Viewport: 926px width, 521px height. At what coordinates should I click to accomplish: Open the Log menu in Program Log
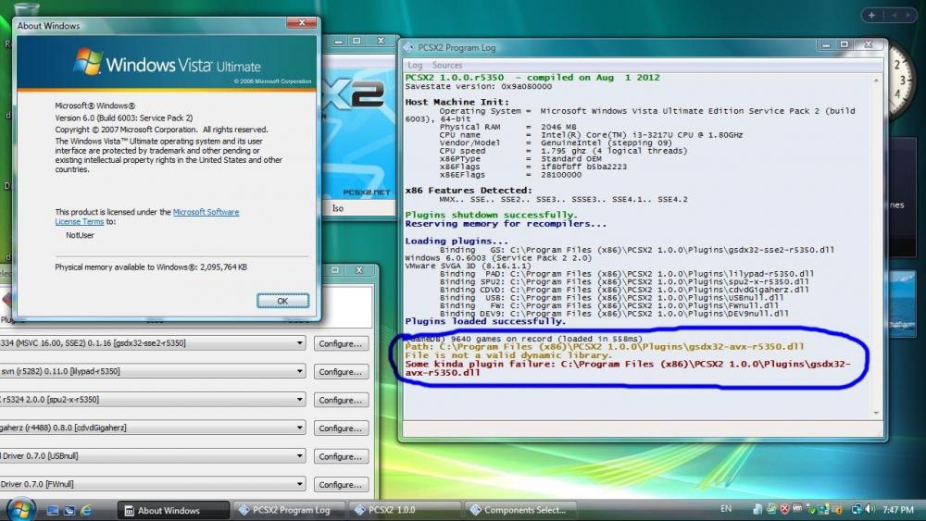415,66
